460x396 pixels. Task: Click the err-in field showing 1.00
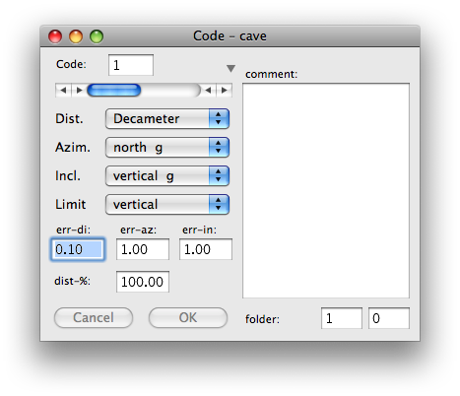coord(206,249)
